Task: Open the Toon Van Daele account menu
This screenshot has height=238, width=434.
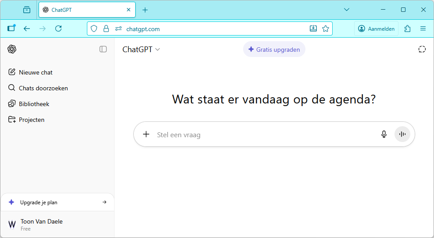Action: pyautogui.click(x=57, y=224)
